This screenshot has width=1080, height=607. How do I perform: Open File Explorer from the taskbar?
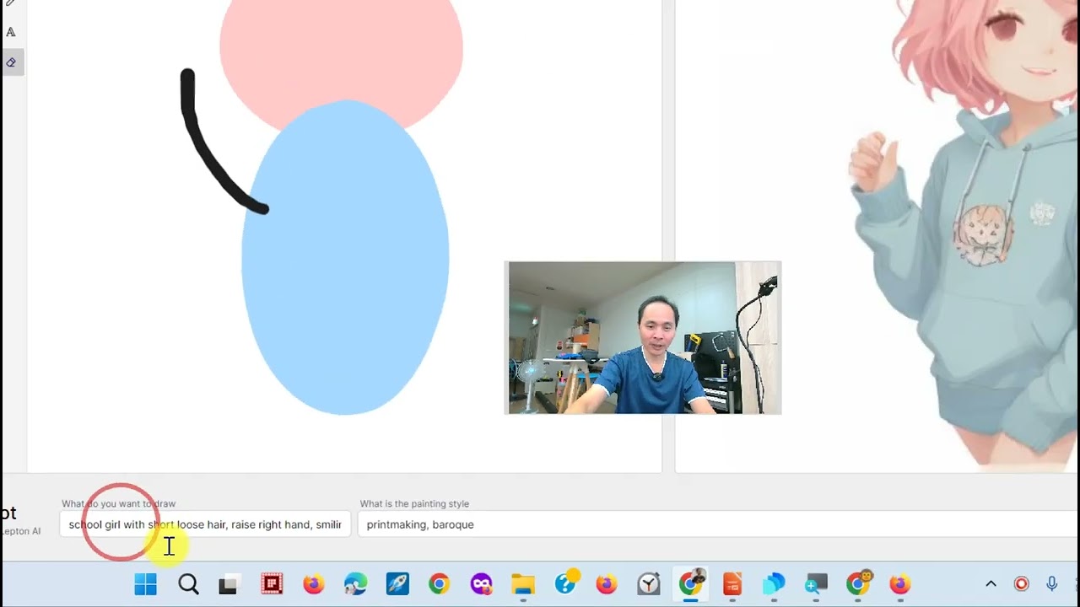(x=523, y=584)
